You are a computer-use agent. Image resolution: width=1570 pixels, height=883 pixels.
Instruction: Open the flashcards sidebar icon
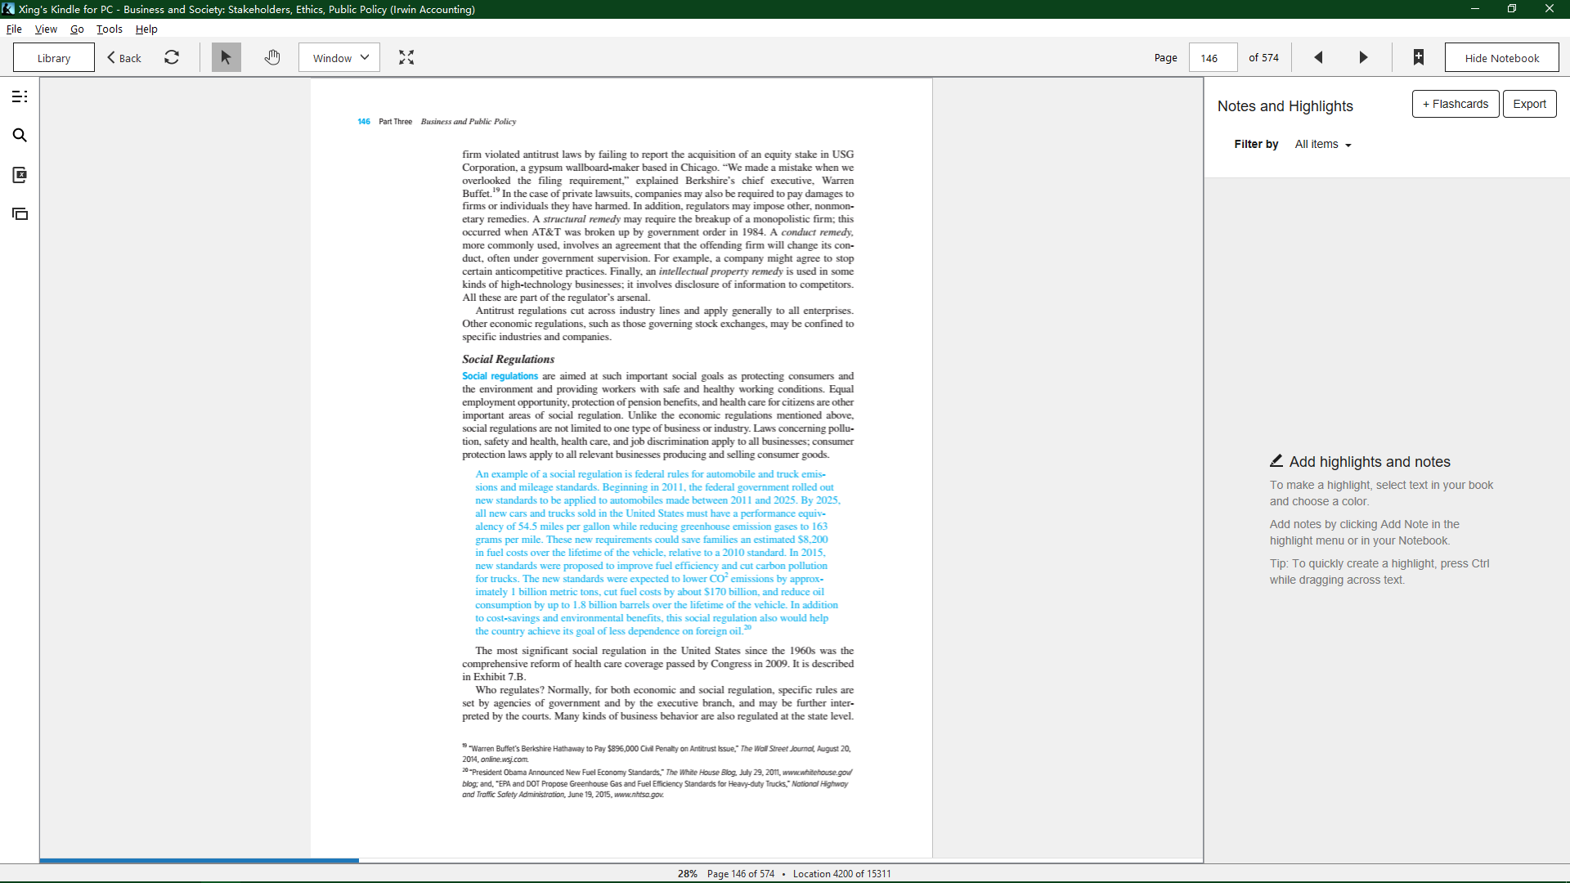point(20,214)
